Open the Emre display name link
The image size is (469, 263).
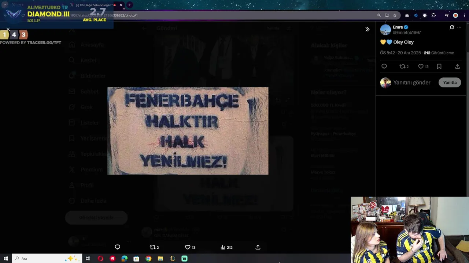398,27
